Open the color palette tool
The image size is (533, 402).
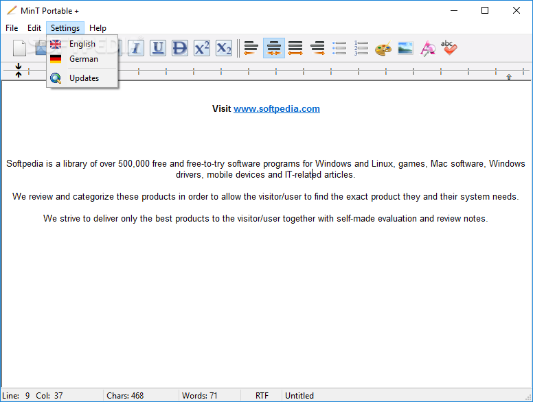click(383, 48)
